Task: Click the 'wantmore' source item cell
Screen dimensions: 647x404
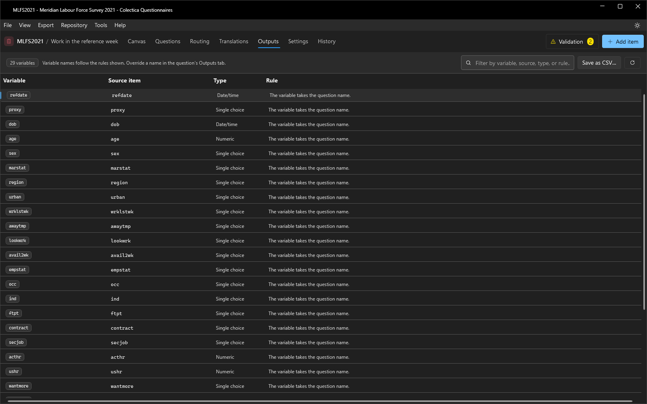Action: point(122,386)
